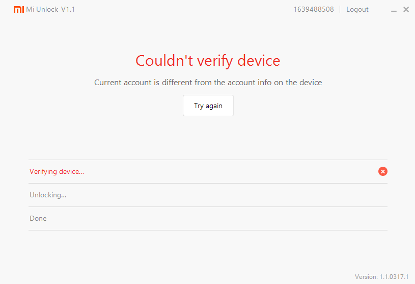Click the account ID 1639488508

[x=314, y=10]
